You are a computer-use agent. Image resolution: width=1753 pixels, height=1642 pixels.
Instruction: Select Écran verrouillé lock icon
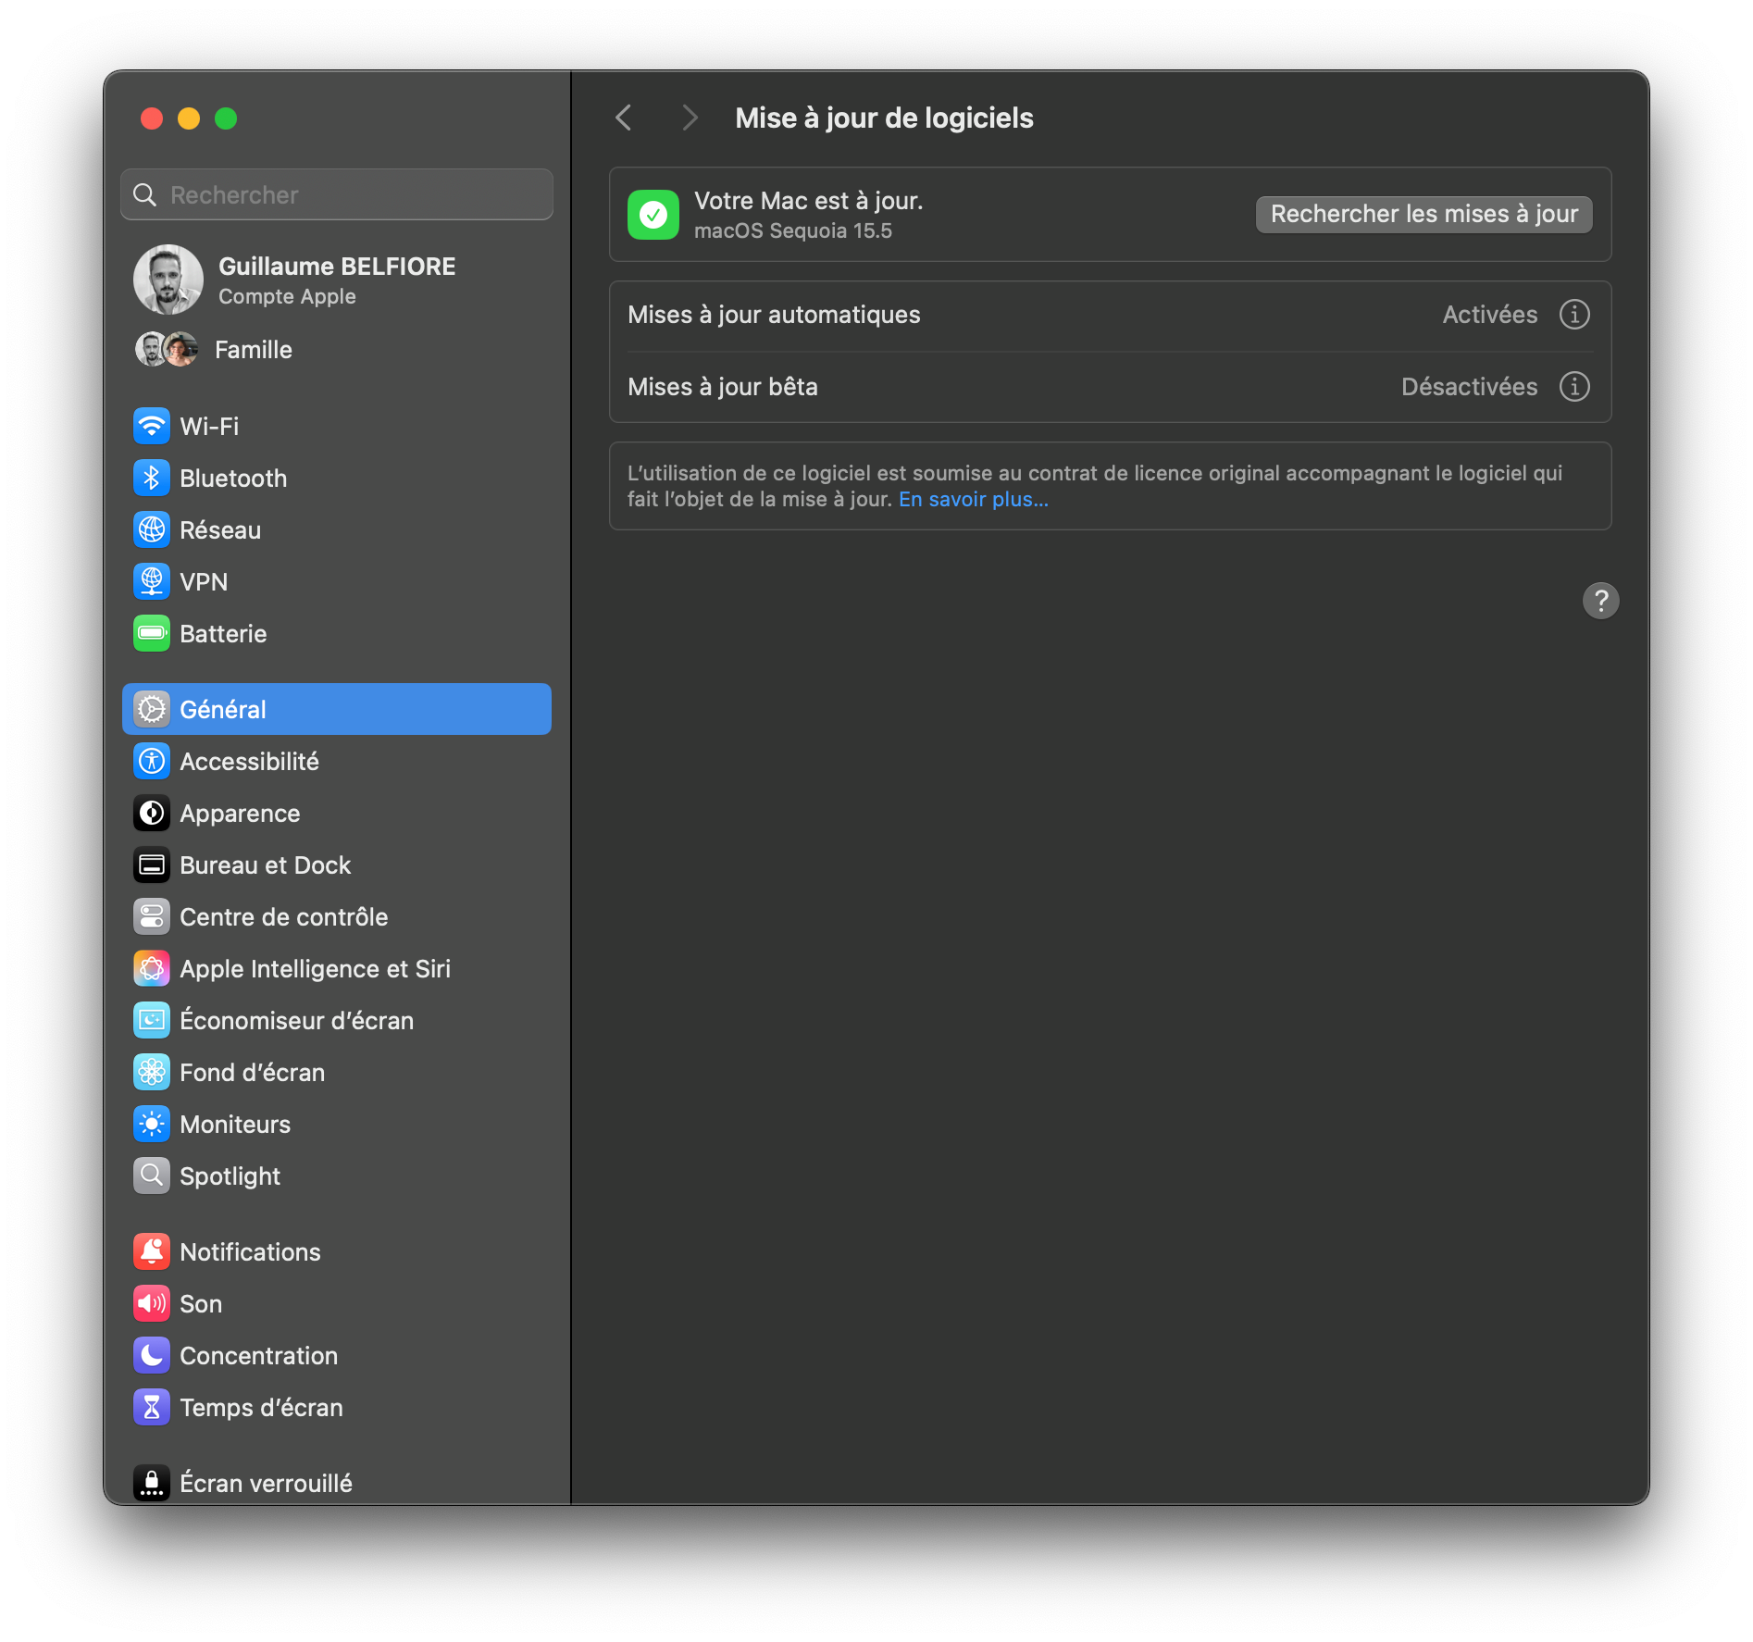151,1482
